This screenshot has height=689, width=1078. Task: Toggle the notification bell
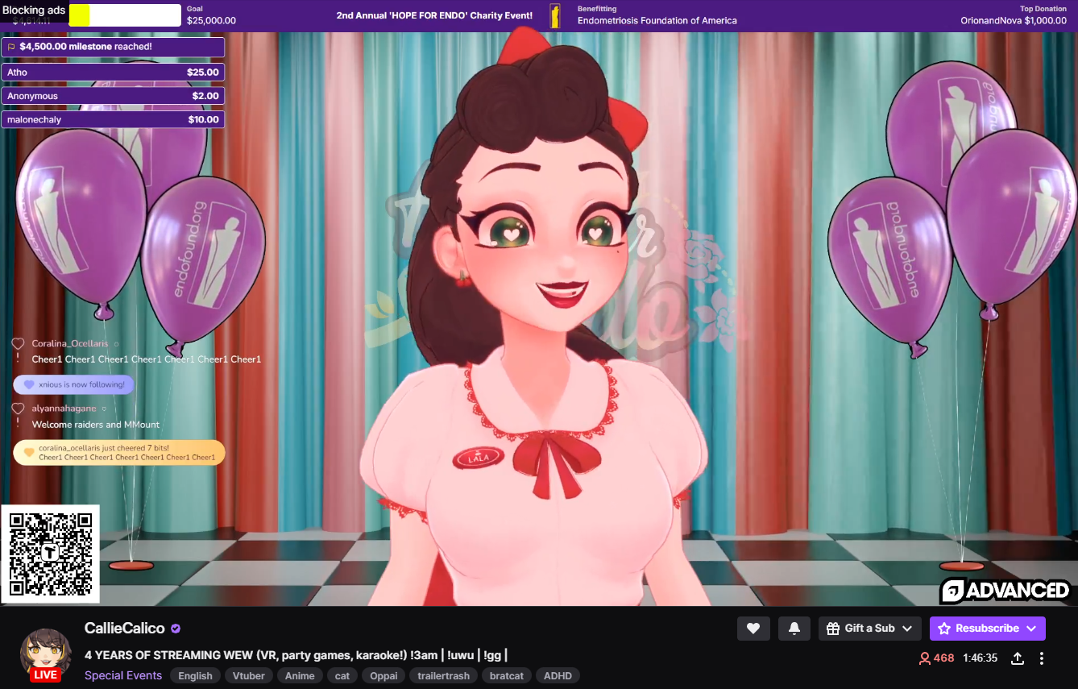794,629
